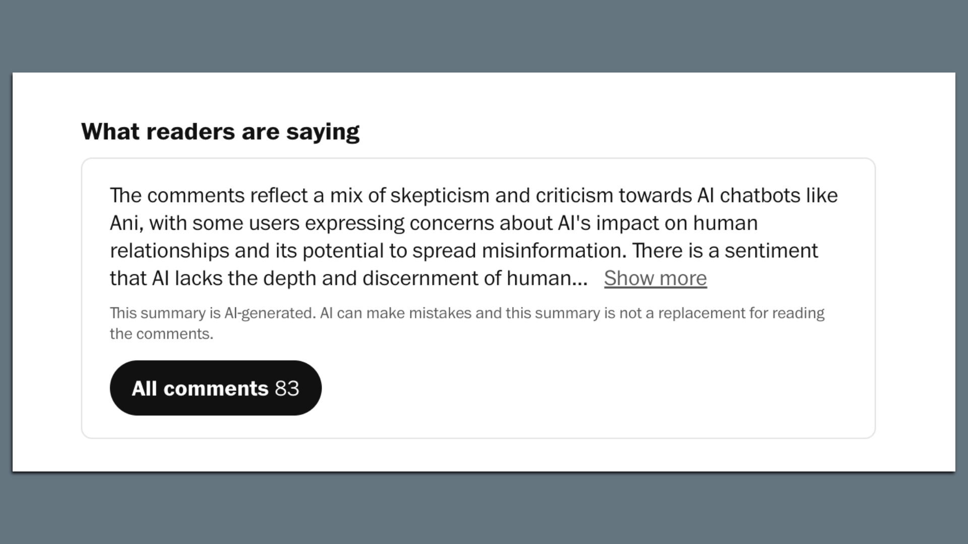Click the comment count 83 label
This screenshot has height=544, width=968.
[x=286, y=388]
